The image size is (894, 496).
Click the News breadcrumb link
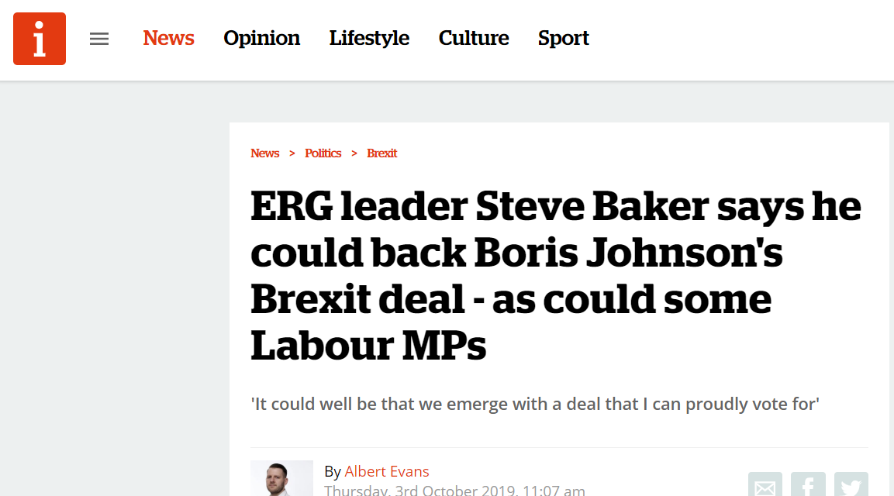(x=264, y=153)
